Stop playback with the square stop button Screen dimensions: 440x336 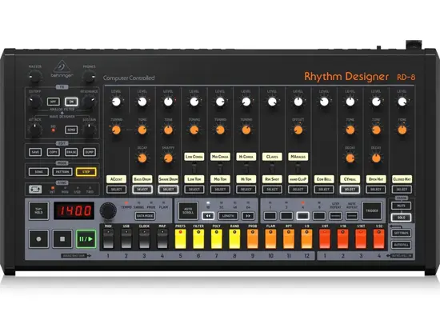click(x=62, y=239)
